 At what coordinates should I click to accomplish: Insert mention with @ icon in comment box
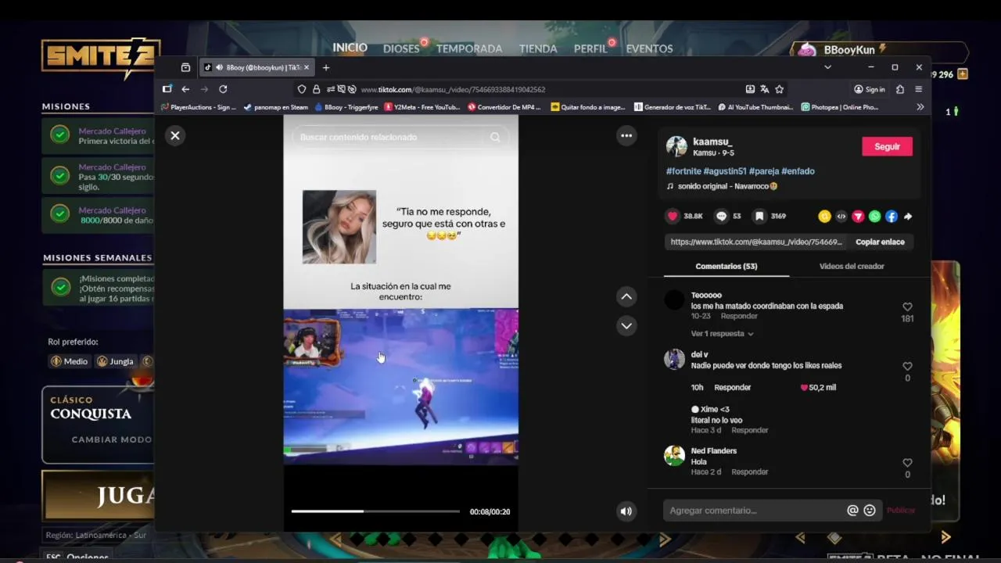tap(852, 511)
